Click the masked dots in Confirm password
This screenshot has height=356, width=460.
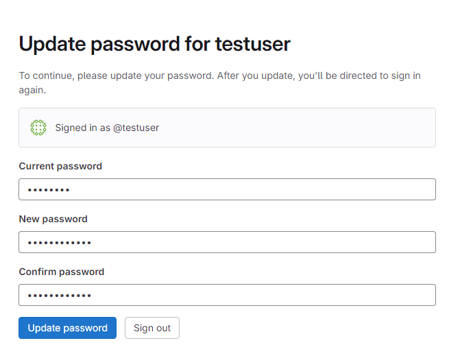pyautogui.click(x=59, y=296)
